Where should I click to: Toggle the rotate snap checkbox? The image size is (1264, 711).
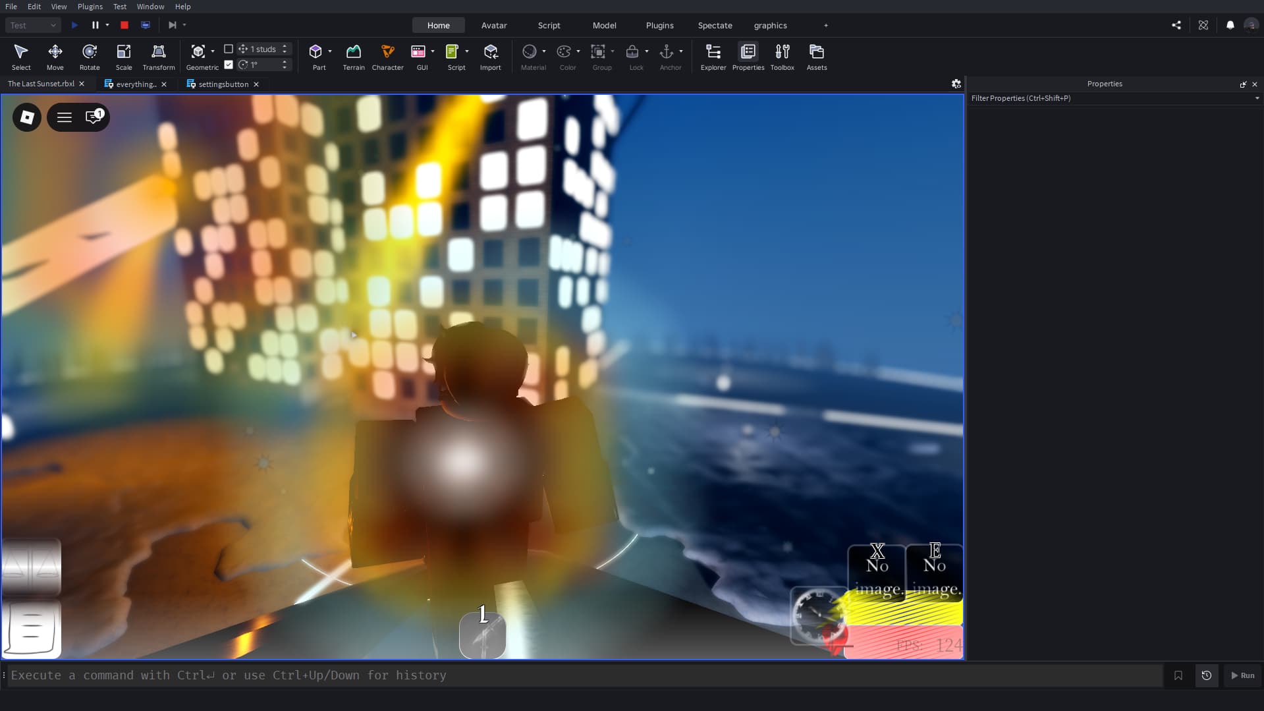[x=229, y=65]
